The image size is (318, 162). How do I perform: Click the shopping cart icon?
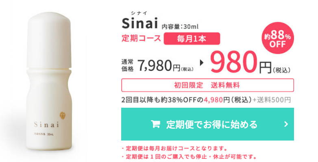(156, 124)
